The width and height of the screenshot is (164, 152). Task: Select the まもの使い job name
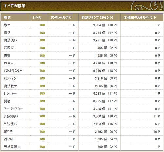click(11, 116)
